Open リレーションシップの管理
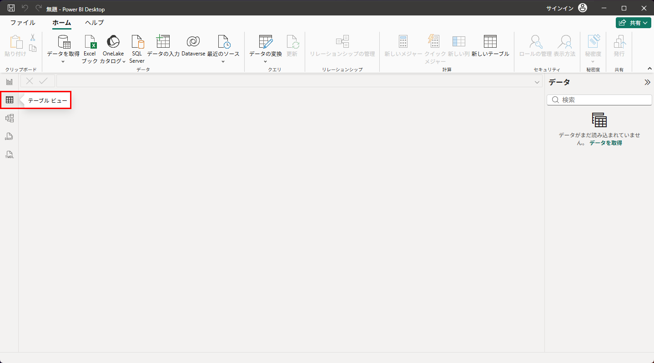 tap(342, 46)
